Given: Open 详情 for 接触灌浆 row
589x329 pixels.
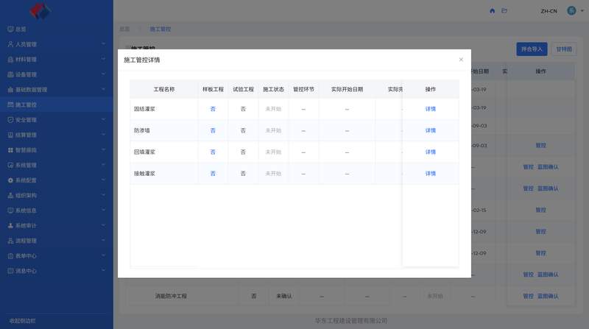Looking at the screenshot, I should pyautogui.click(x=431, y=174).
